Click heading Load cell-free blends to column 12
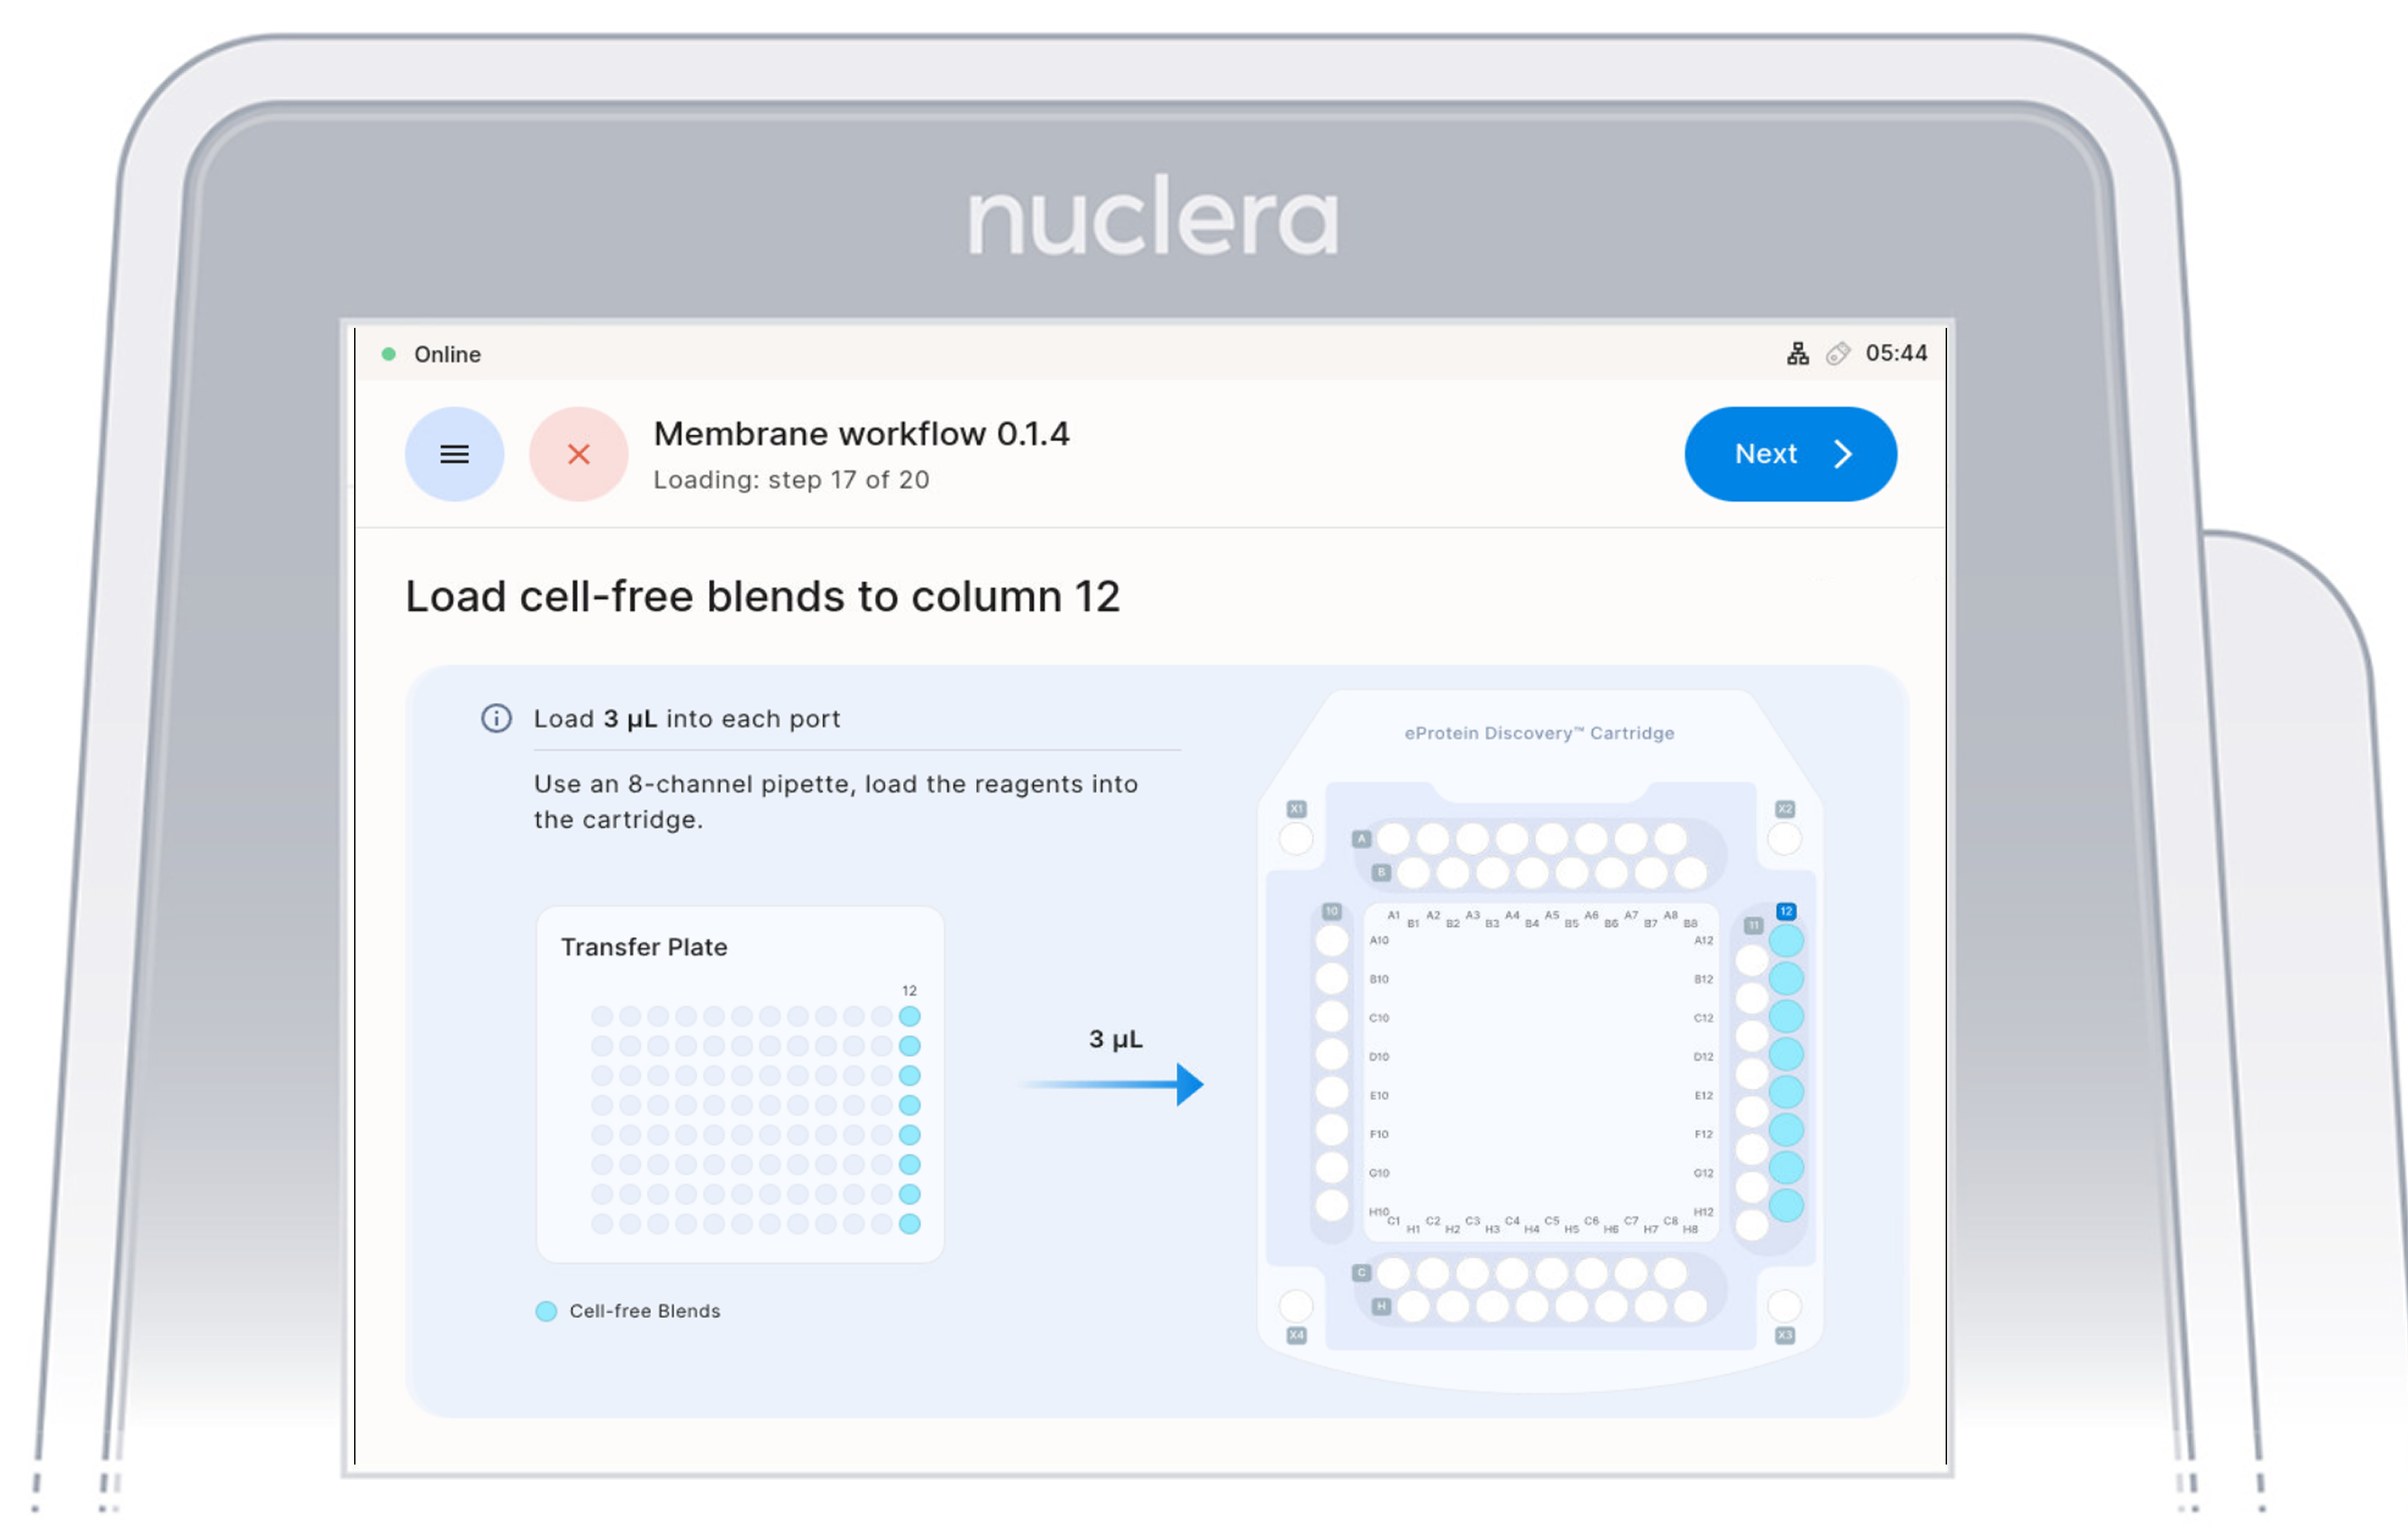Screen dimensions: 2408x1537 (762, 597)
